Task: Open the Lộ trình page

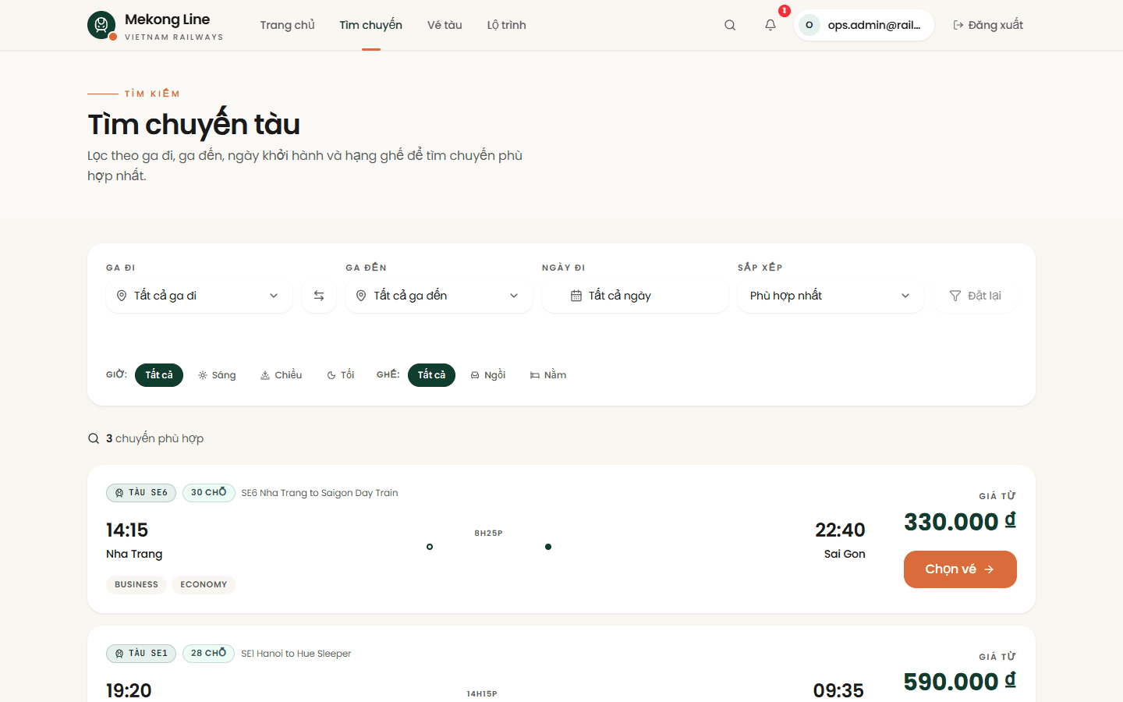Action: (507, 25)
